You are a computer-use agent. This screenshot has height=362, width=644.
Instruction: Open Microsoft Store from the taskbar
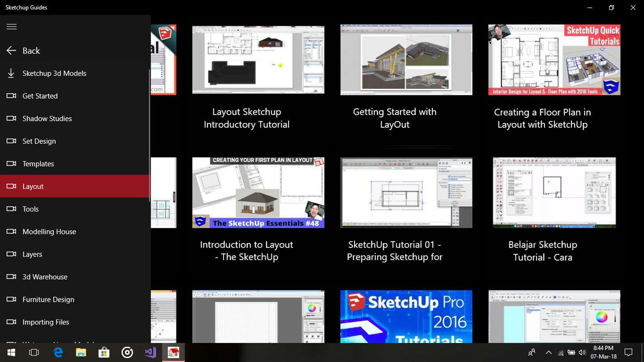[104, 353]
